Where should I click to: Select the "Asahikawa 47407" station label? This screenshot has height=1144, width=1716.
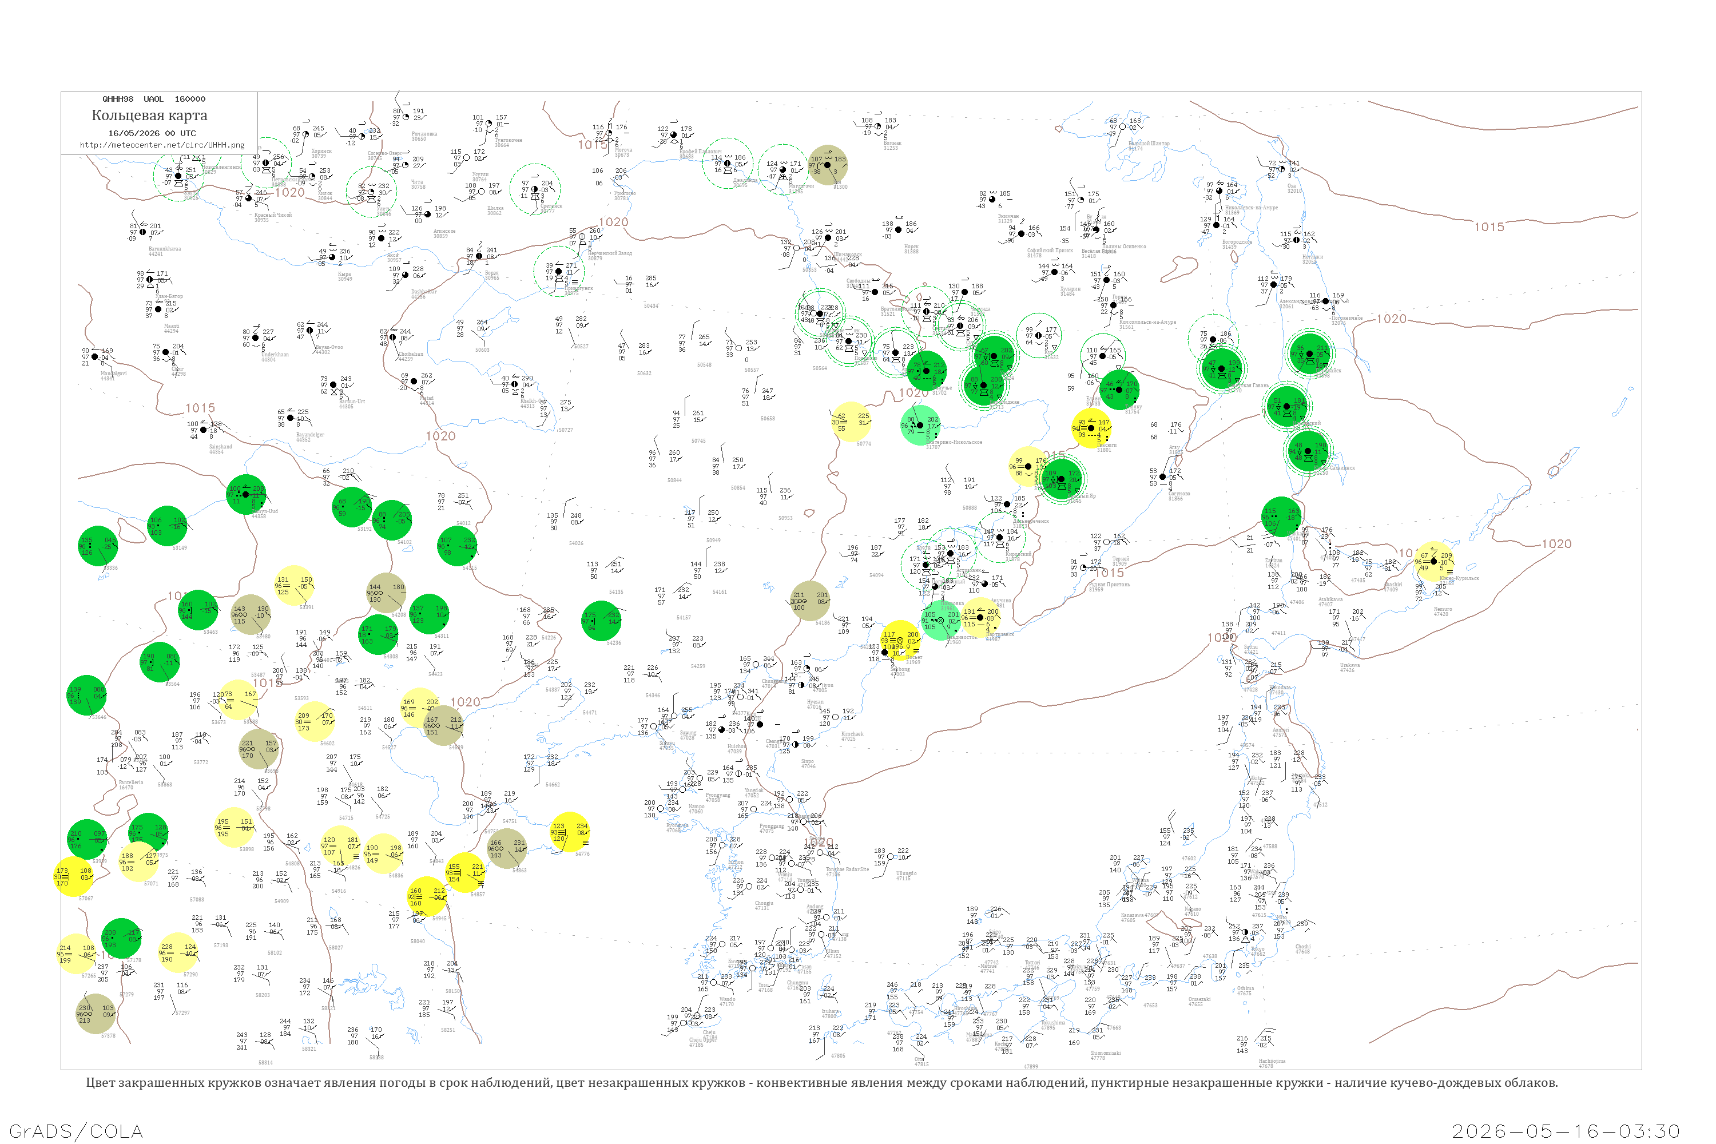[1331, 602]
